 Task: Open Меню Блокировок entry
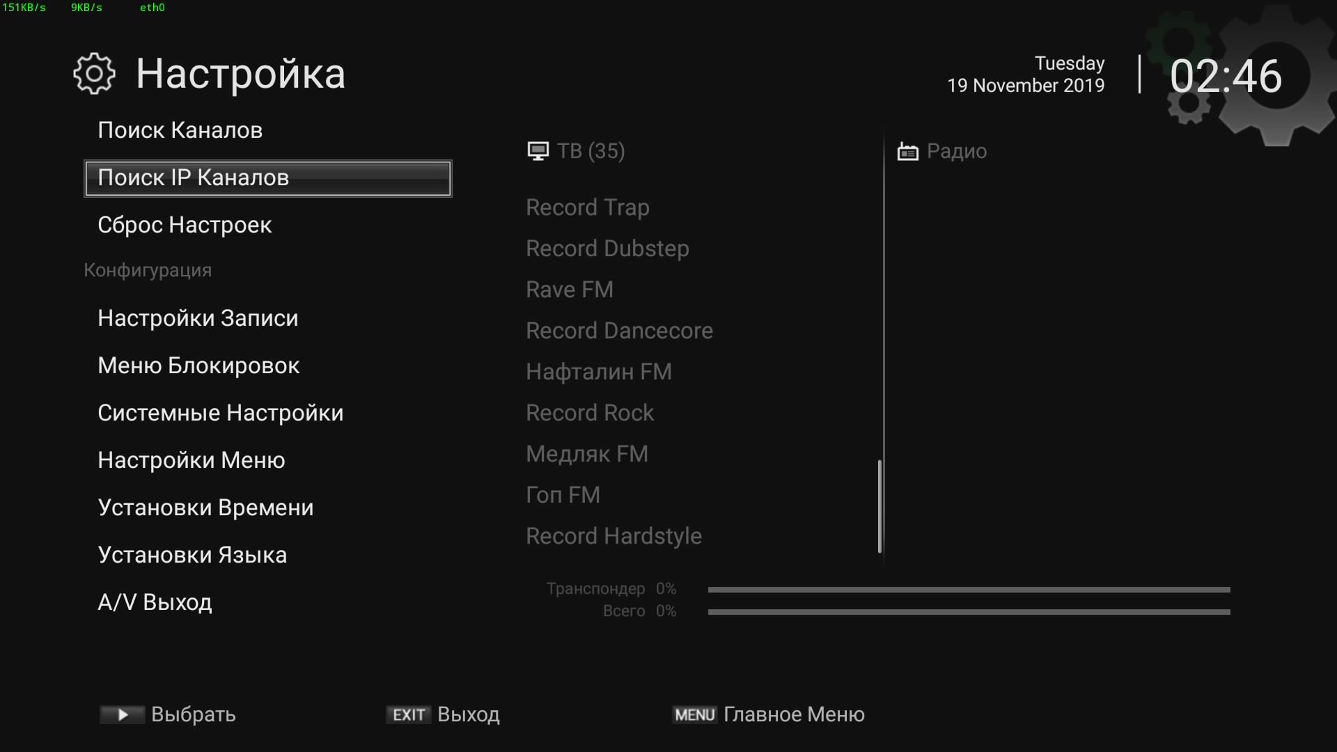tap(198, 366)
